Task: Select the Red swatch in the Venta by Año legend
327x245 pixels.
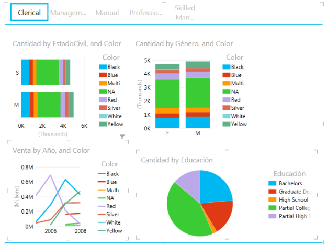Action: pos(103,206)
